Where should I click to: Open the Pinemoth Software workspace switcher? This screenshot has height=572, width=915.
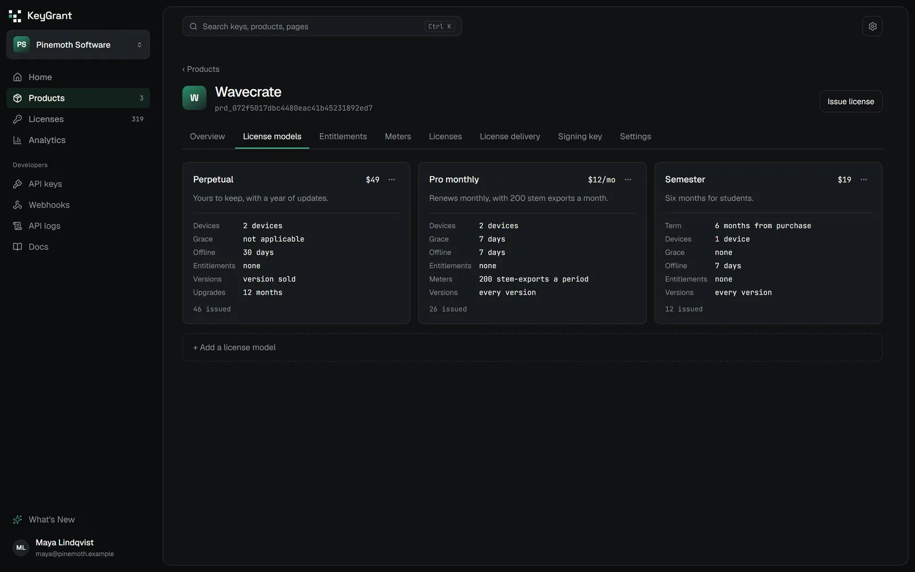click(x=78, y=45)
